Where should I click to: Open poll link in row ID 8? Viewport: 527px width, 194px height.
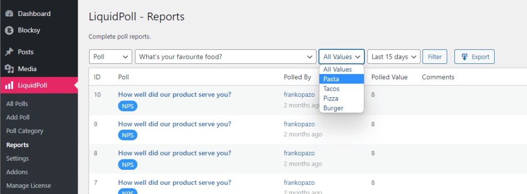[174, 153]
